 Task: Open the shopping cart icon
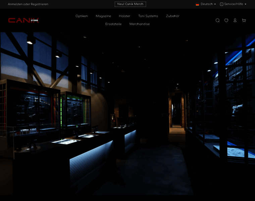[244, 20]
